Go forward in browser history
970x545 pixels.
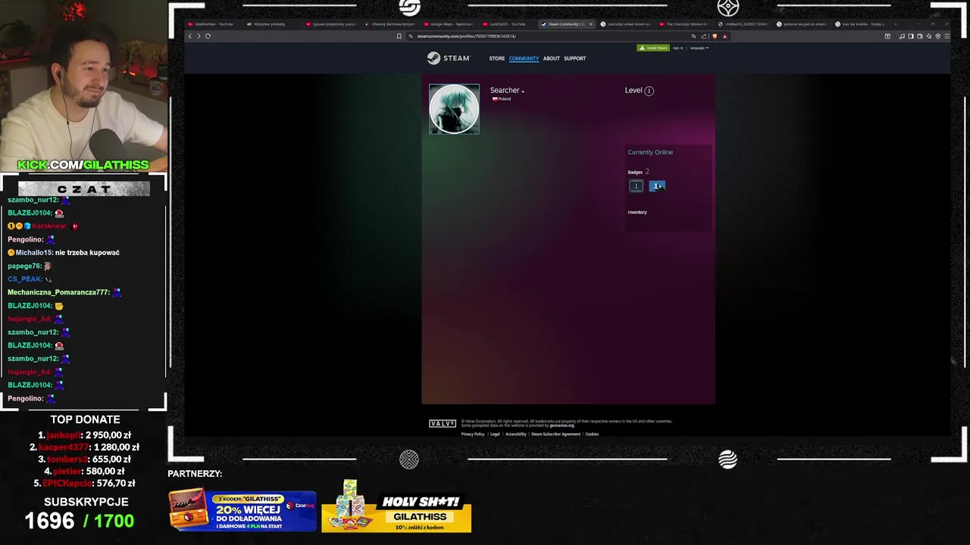click(199, 36)
